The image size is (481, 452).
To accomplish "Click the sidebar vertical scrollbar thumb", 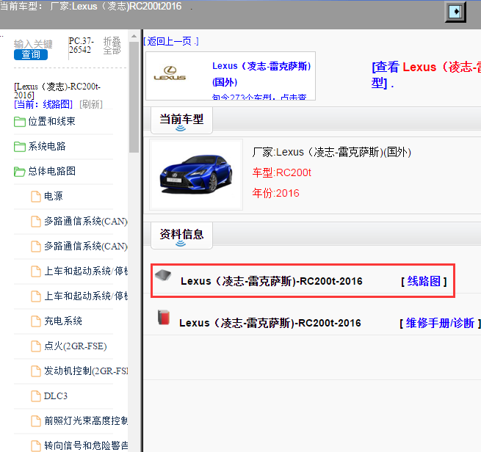I will click(134, 97).
